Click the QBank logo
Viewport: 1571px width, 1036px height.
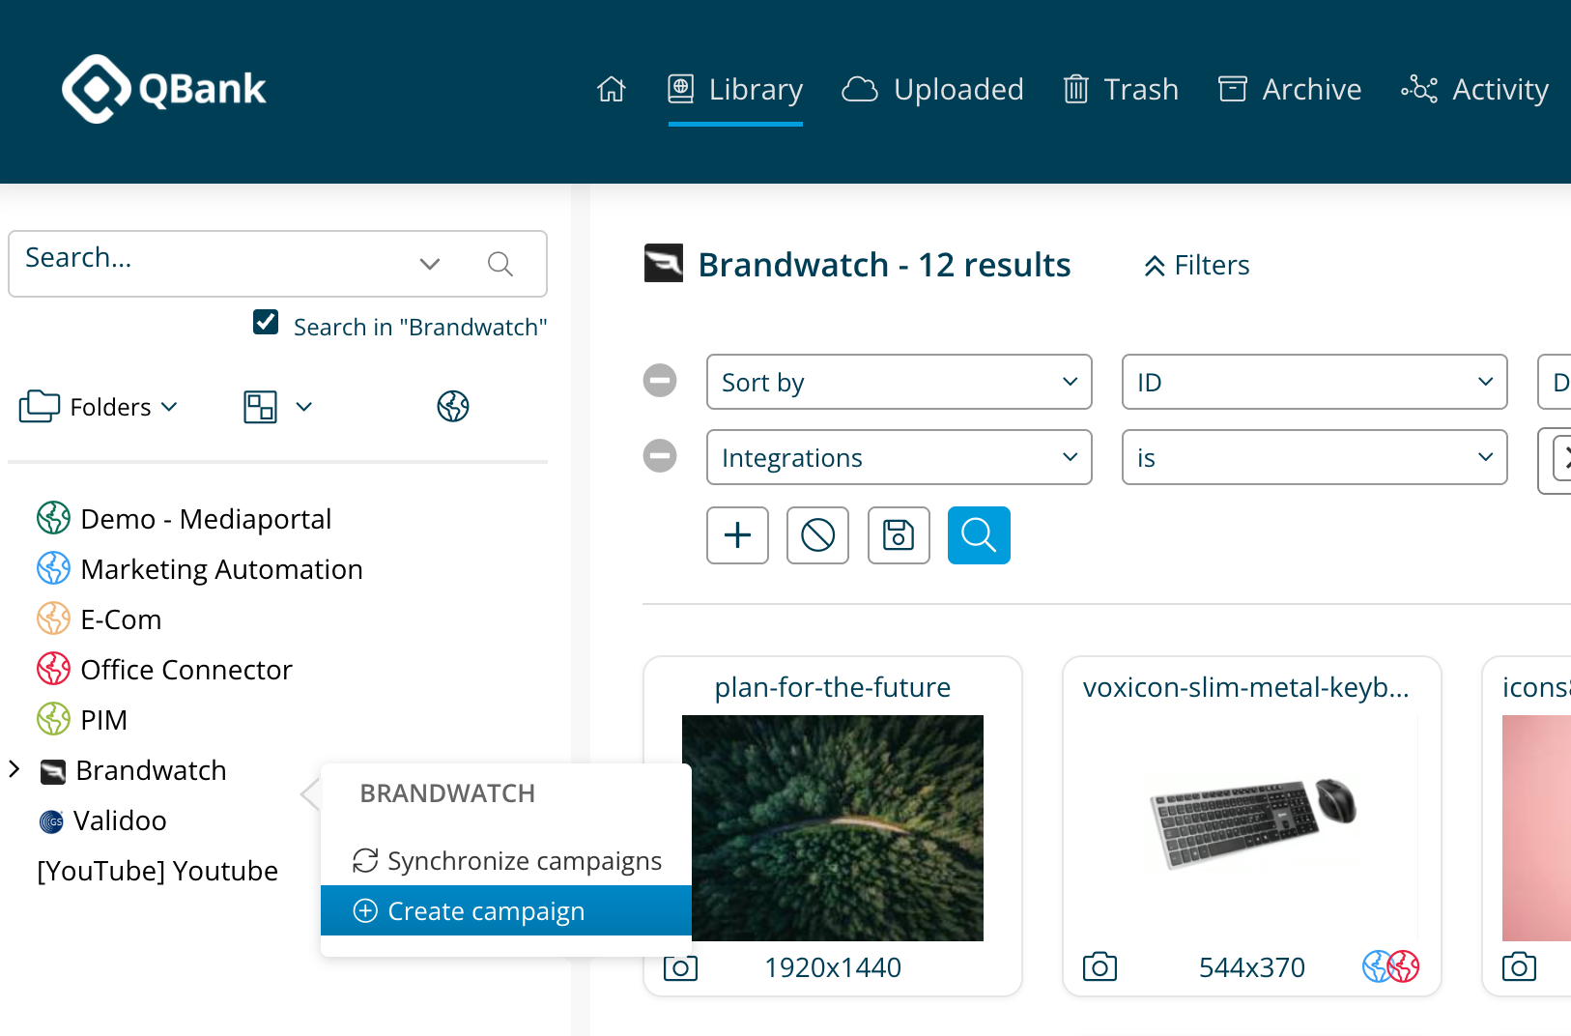coord(163,89)
